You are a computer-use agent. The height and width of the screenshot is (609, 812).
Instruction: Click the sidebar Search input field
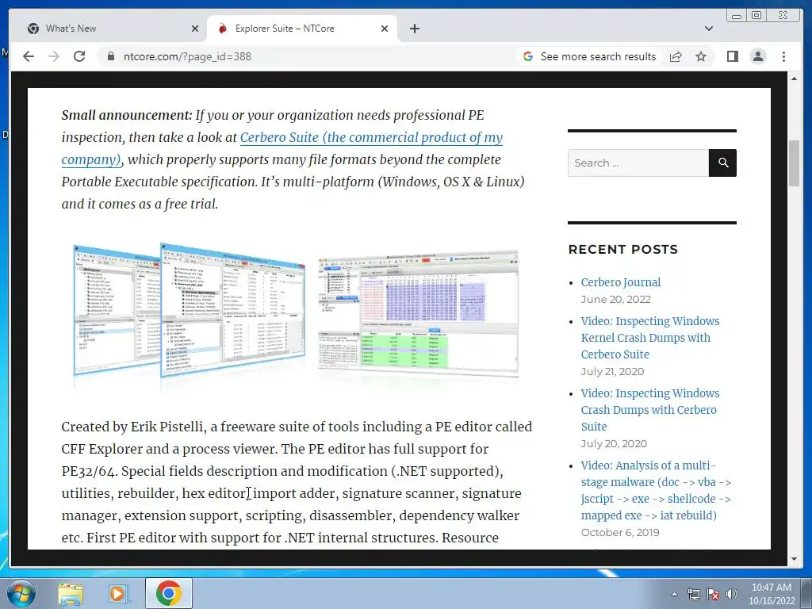(x=638, y=163)
